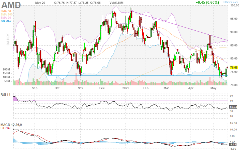Click the open price O:76.76

59,3
